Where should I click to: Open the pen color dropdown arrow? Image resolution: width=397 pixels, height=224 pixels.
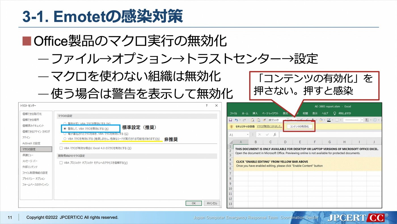(x=332, y=120)
